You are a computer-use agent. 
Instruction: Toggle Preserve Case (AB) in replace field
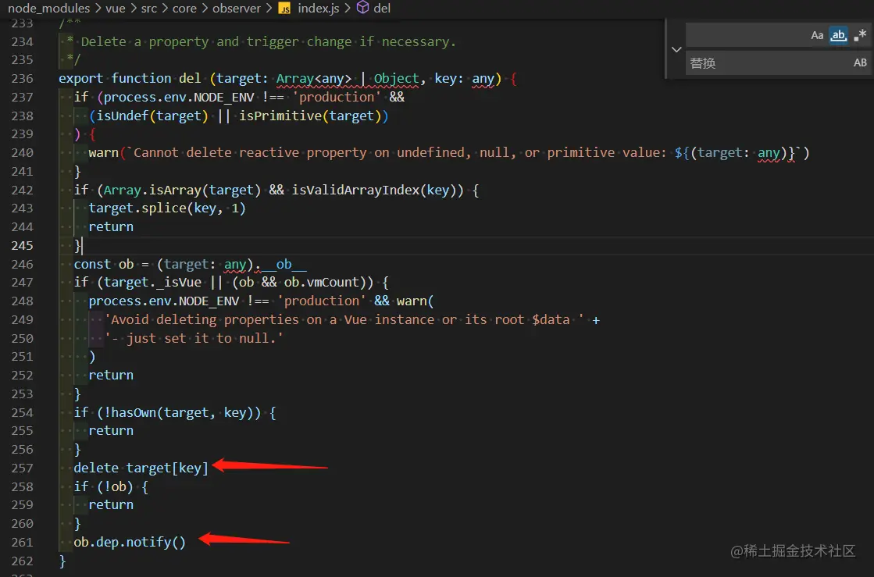coord(860,63)
